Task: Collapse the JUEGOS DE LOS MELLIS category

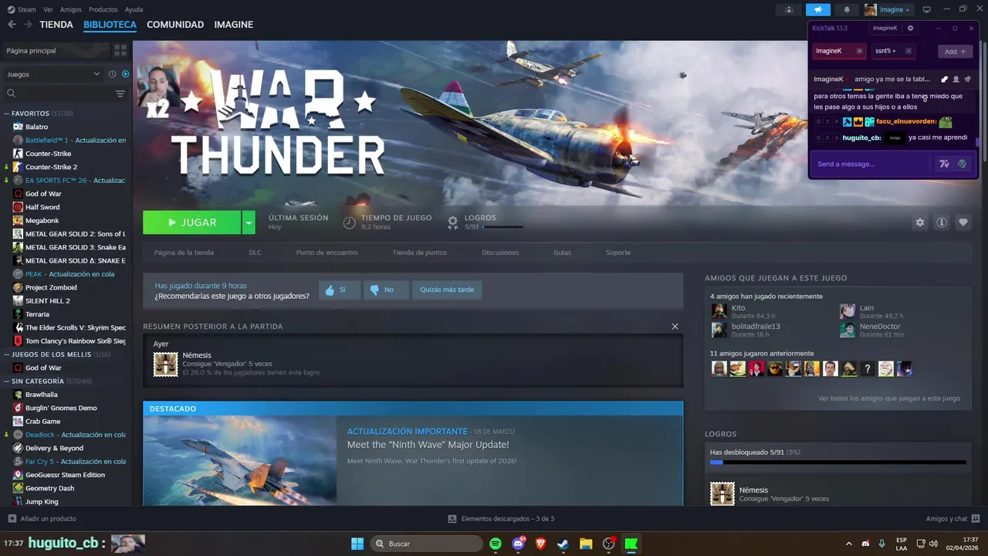Action: [7, 354]
